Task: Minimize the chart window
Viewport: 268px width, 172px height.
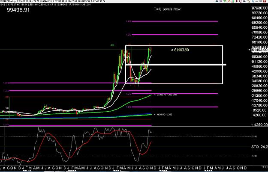Action: click(x=257, y=1)
